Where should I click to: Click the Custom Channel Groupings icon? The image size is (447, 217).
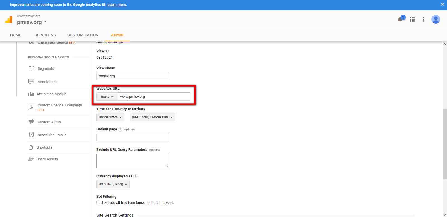tap(32, 107)
